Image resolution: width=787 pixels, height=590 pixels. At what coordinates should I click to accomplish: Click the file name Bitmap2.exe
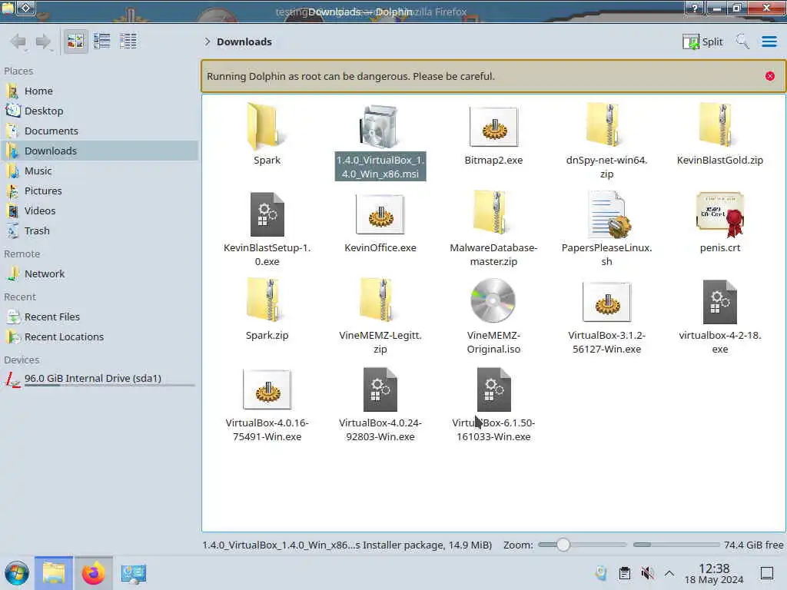[x=493, y=160]
